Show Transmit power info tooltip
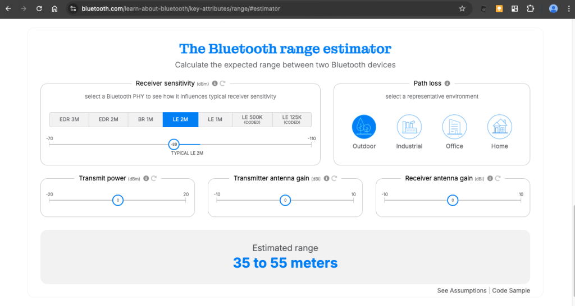 coord(146,178)
